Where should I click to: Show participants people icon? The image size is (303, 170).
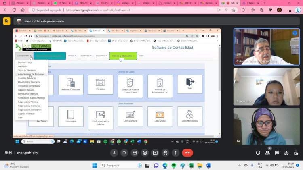267,153
